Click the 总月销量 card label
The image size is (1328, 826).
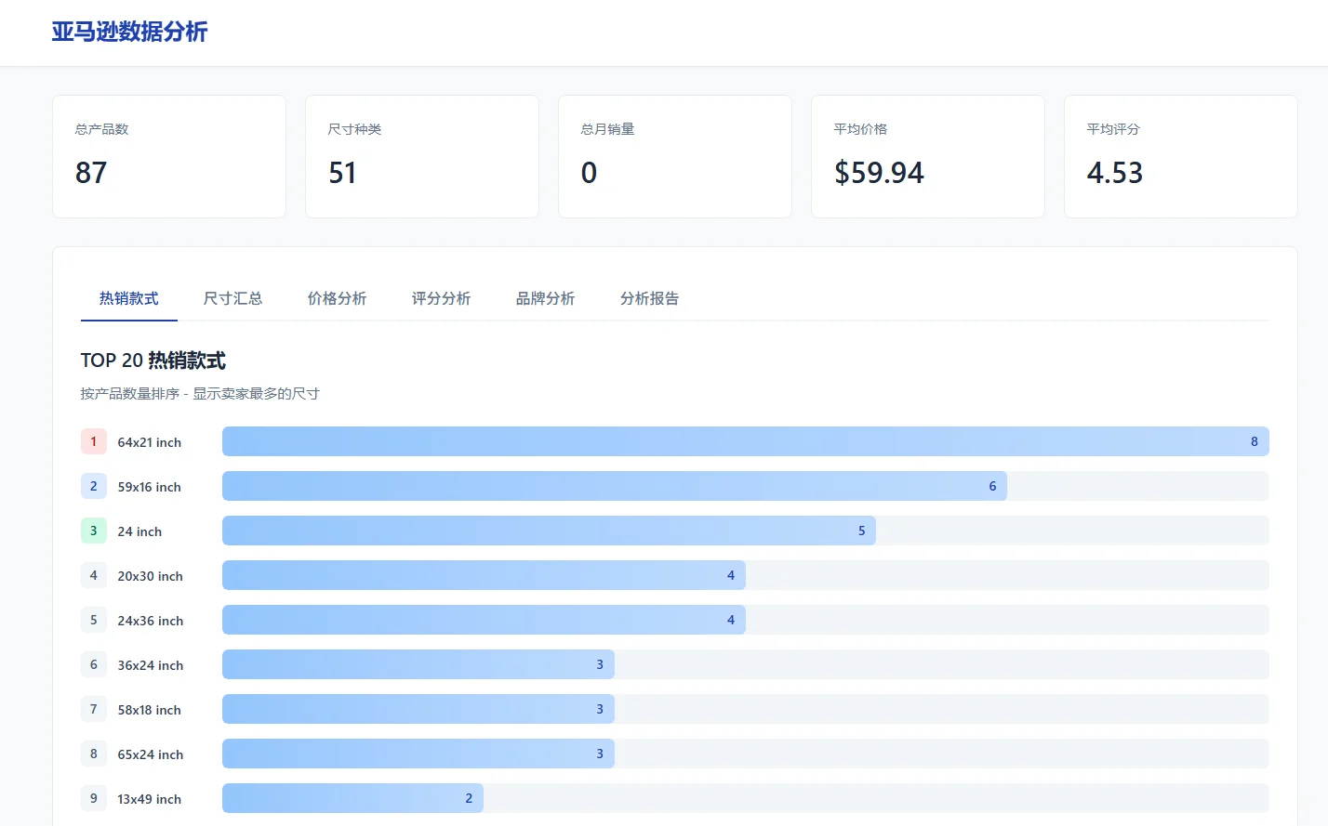click(608, 129)
